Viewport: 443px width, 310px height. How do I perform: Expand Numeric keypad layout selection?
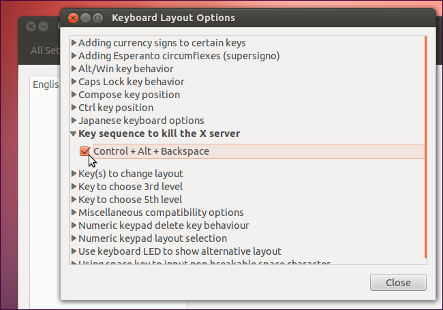pos(74,238)
